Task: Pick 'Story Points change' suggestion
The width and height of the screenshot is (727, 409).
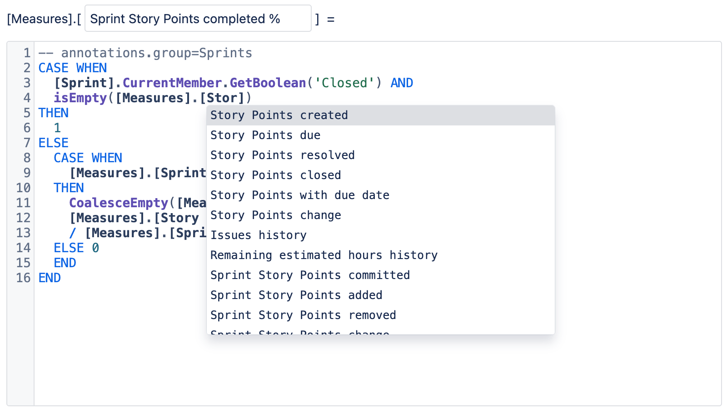Action: [x=381, y=215]
